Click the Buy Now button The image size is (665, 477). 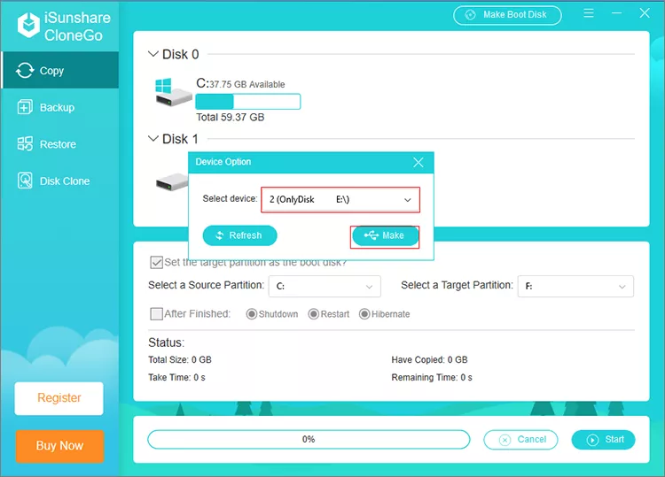(59, 446)
